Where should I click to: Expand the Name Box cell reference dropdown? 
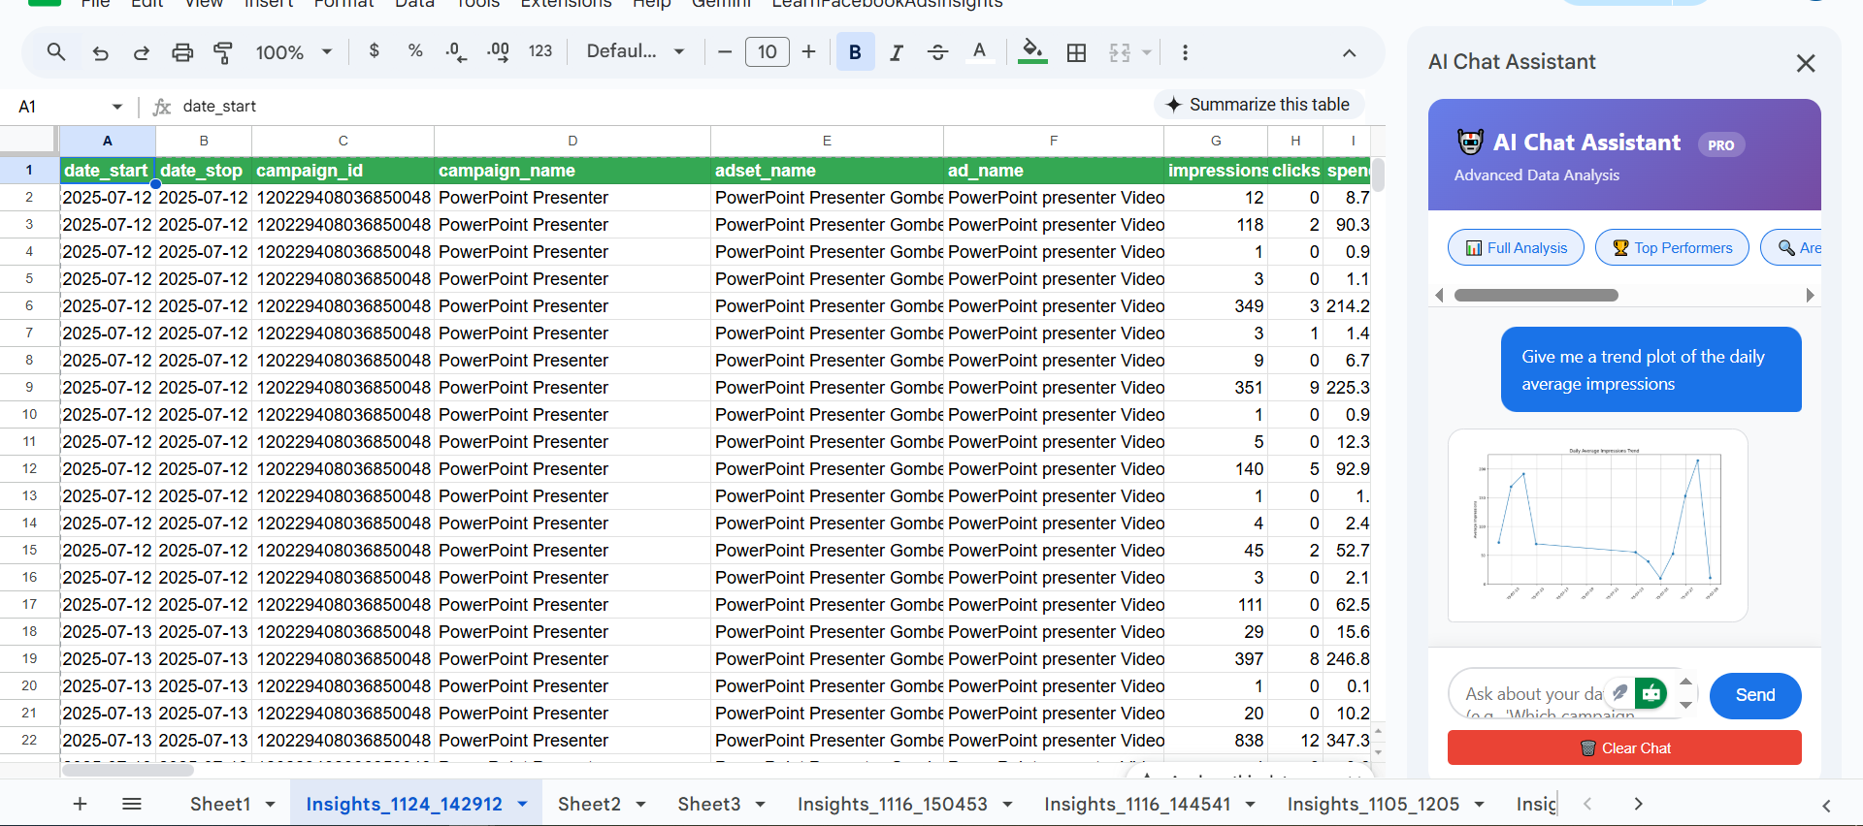(x=117, y=107)
